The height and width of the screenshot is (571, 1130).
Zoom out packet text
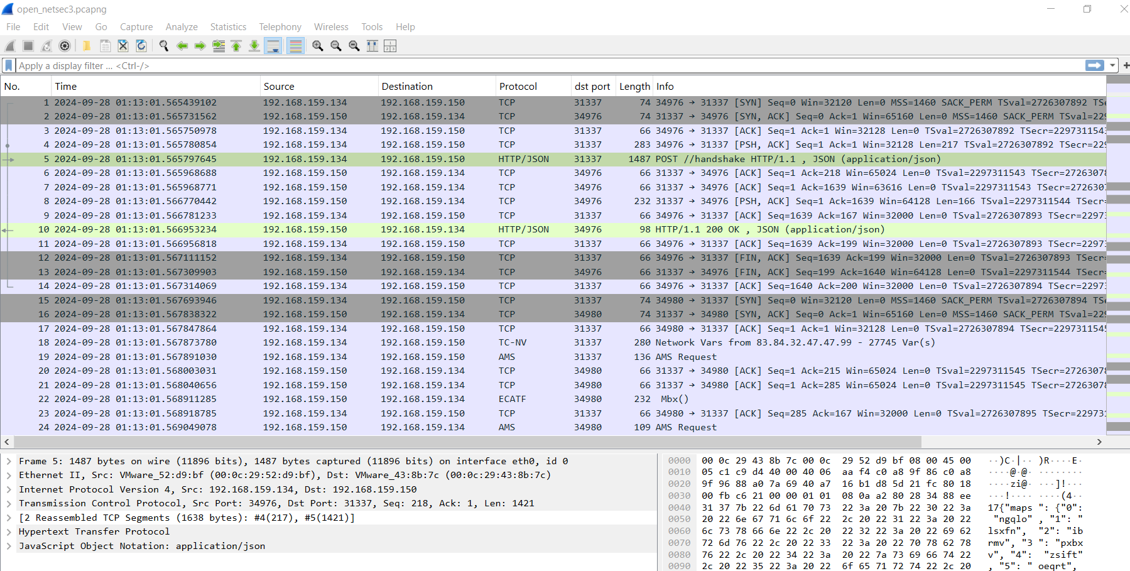336,46
